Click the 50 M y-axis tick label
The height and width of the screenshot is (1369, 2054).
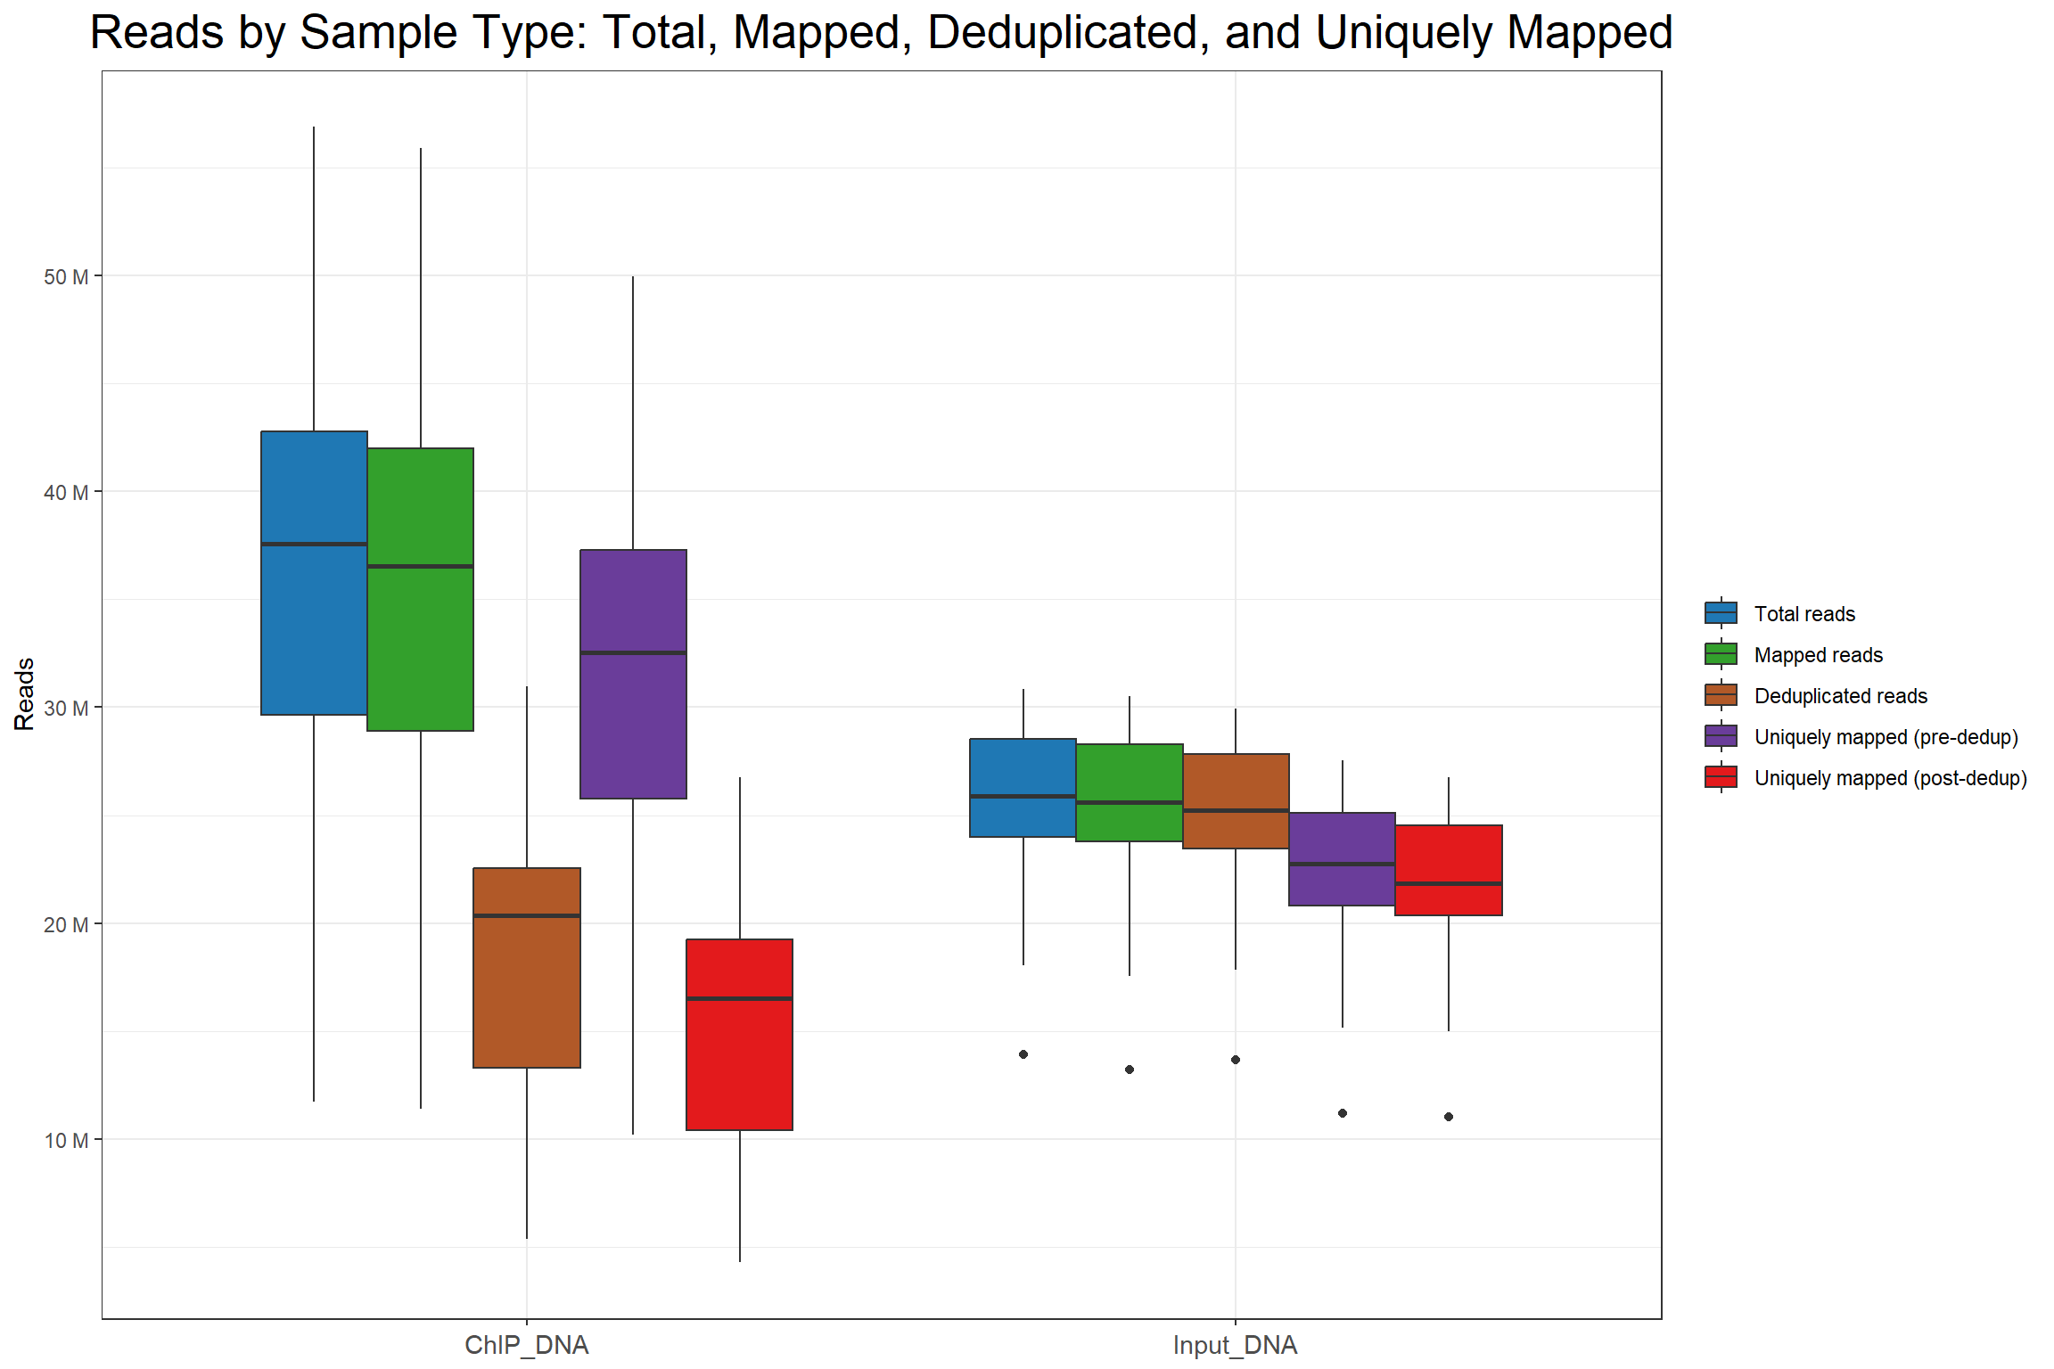tap(66, 277)
